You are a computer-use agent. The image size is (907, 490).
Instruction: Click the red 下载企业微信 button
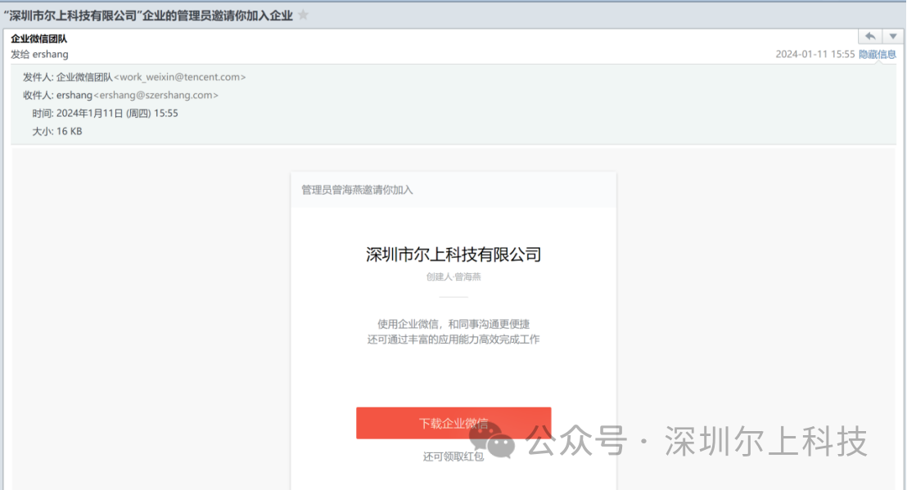(x=453, y=423)
